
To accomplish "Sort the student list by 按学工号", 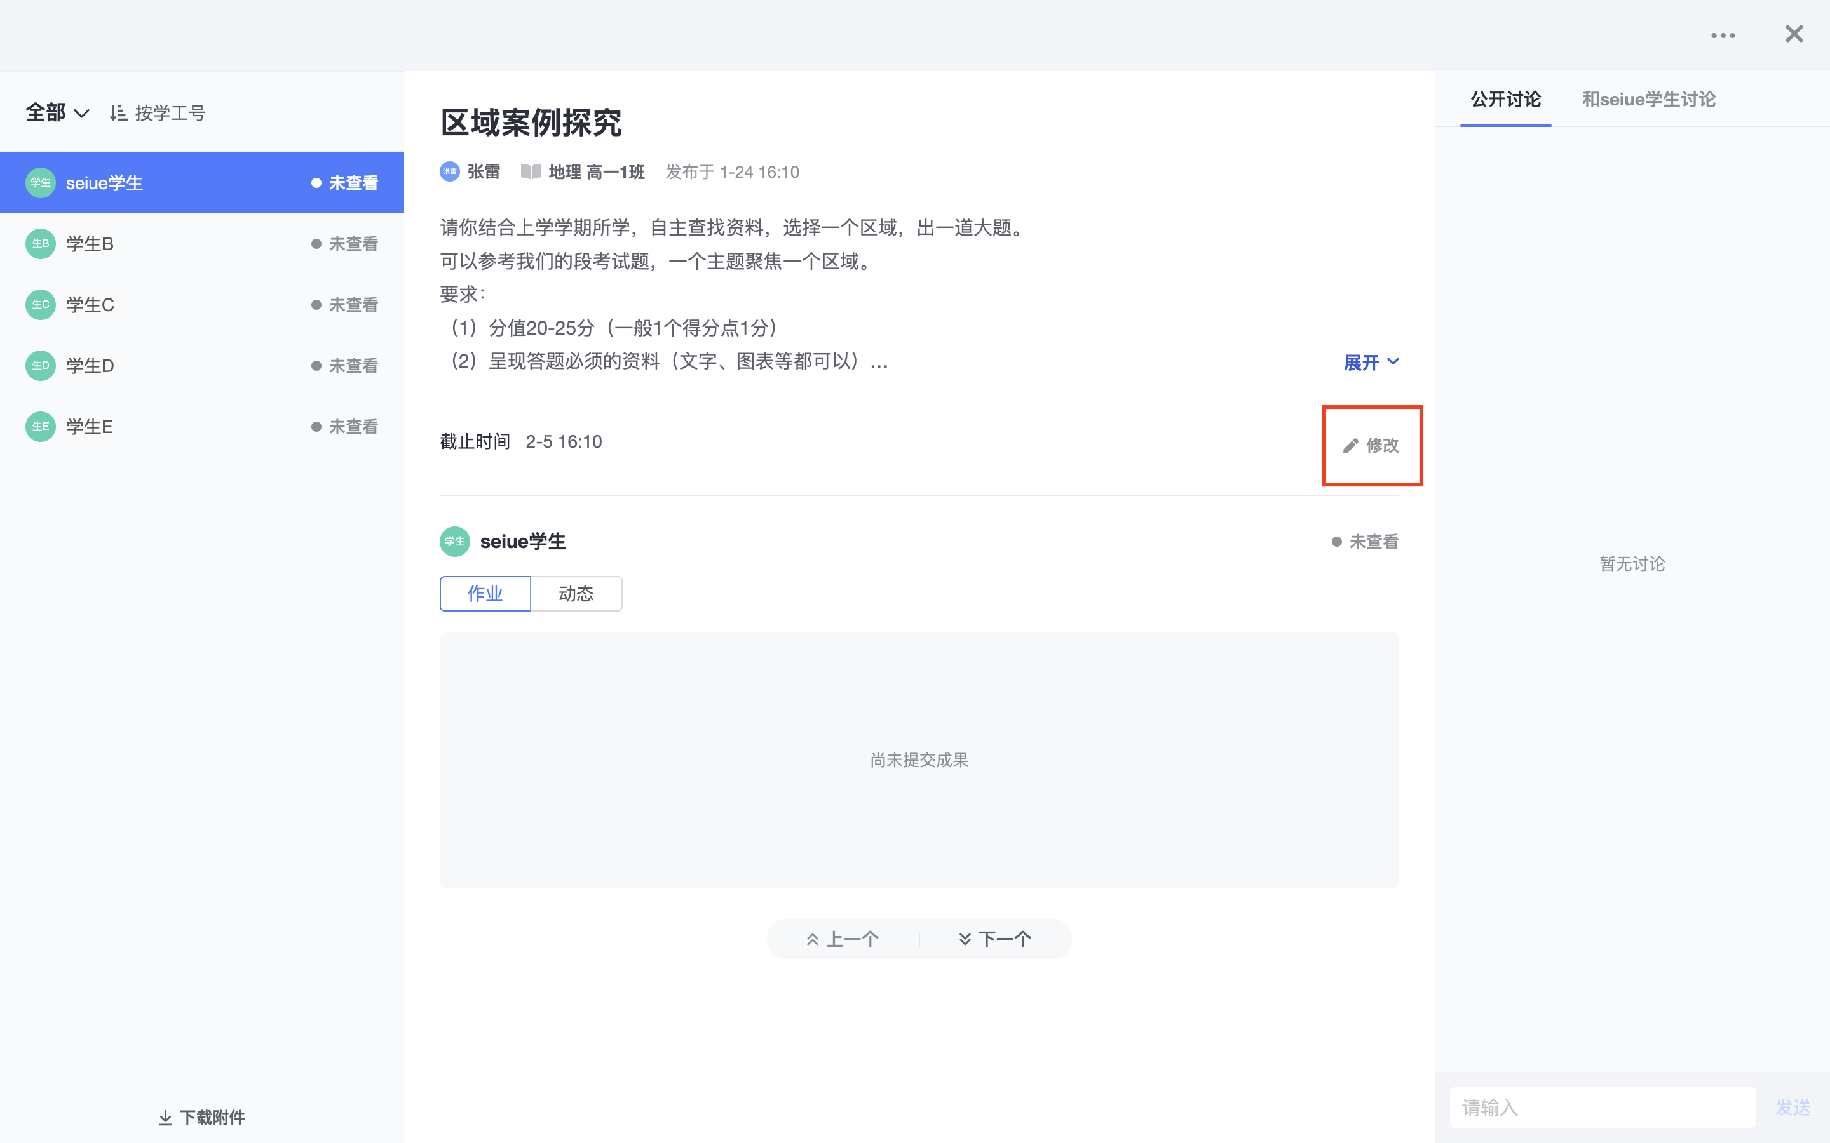I will (158, 112).
